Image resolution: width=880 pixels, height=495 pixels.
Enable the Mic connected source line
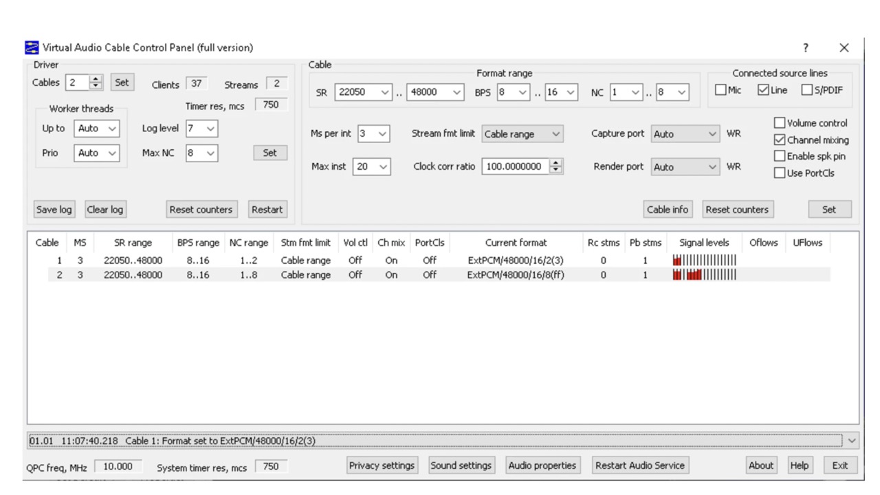click(x=722, y=89)
